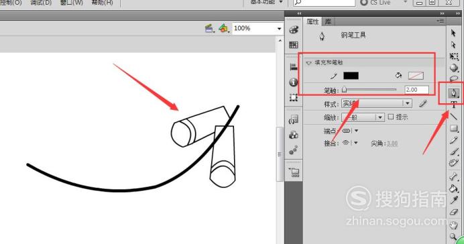The width and height of the screenshot is (464, 244).
Task: Open the 调试(D) menu
Action: coord(41,3)
